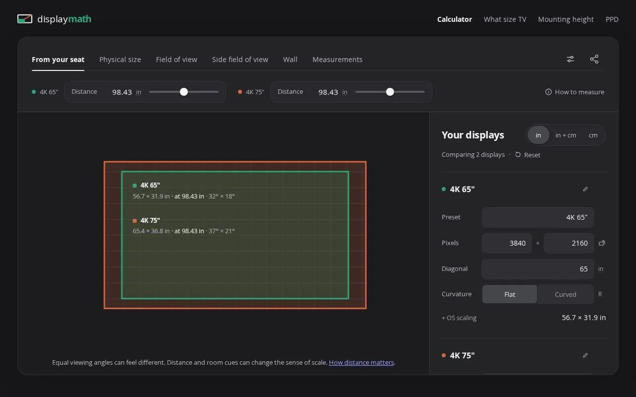
Task: Open the Preset 4K 65" dropdown
Action: 538,217
